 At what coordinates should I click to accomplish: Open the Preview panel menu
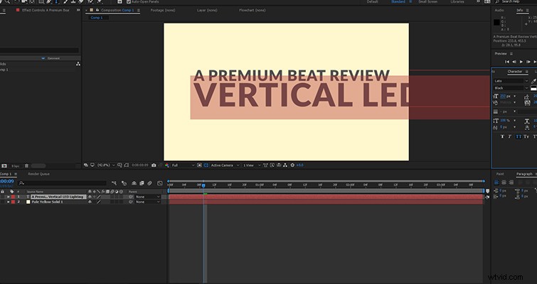[x=511, y=54]
